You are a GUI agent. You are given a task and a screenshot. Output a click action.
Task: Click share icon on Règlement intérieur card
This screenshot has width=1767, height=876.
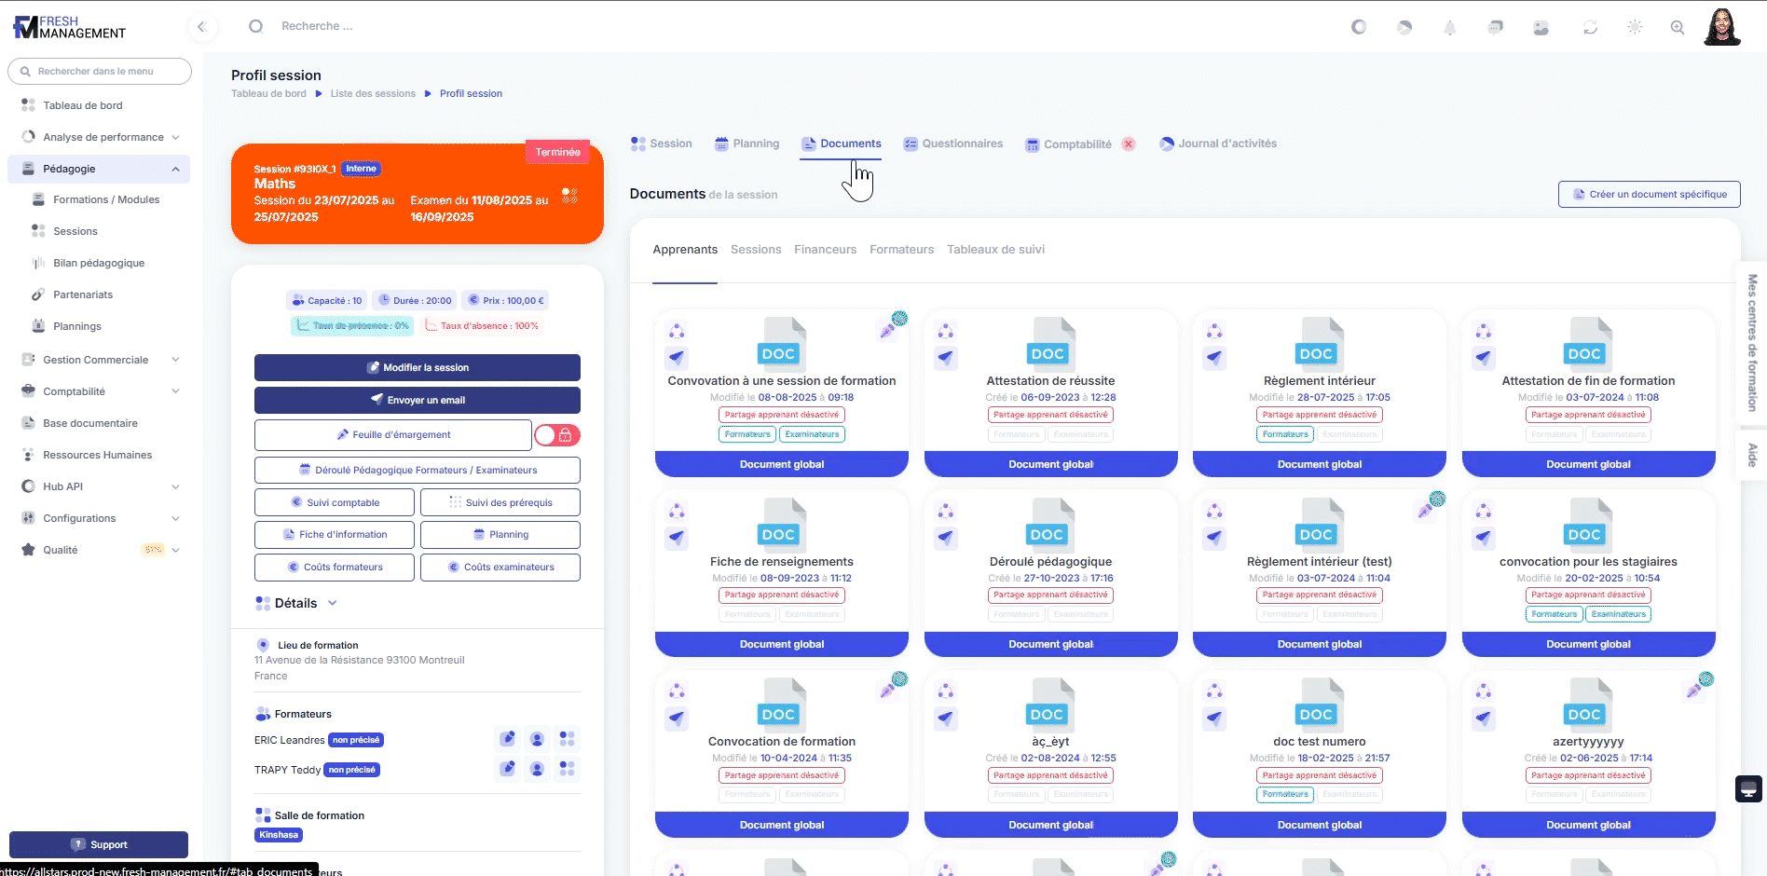point(1214,331)
